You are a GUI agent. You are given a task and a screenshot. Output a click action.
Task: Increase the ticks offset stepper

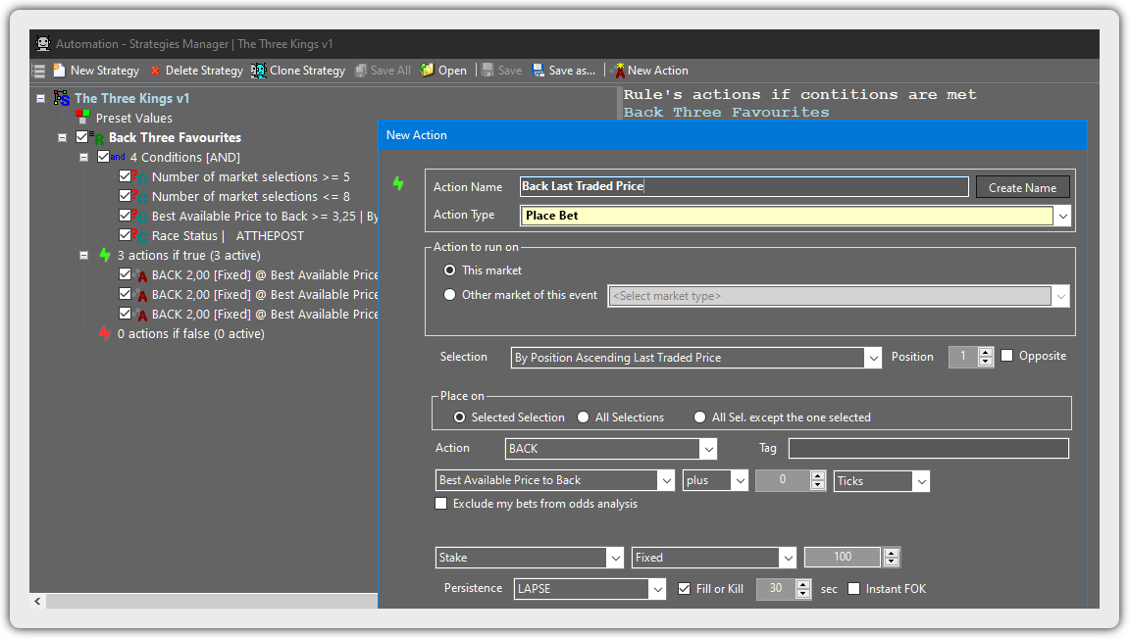[817, 475]
